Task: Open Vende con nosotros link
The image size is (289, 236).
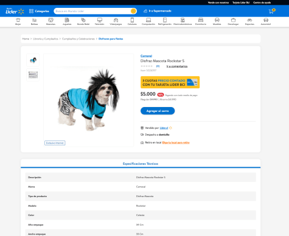Action: 218,2
